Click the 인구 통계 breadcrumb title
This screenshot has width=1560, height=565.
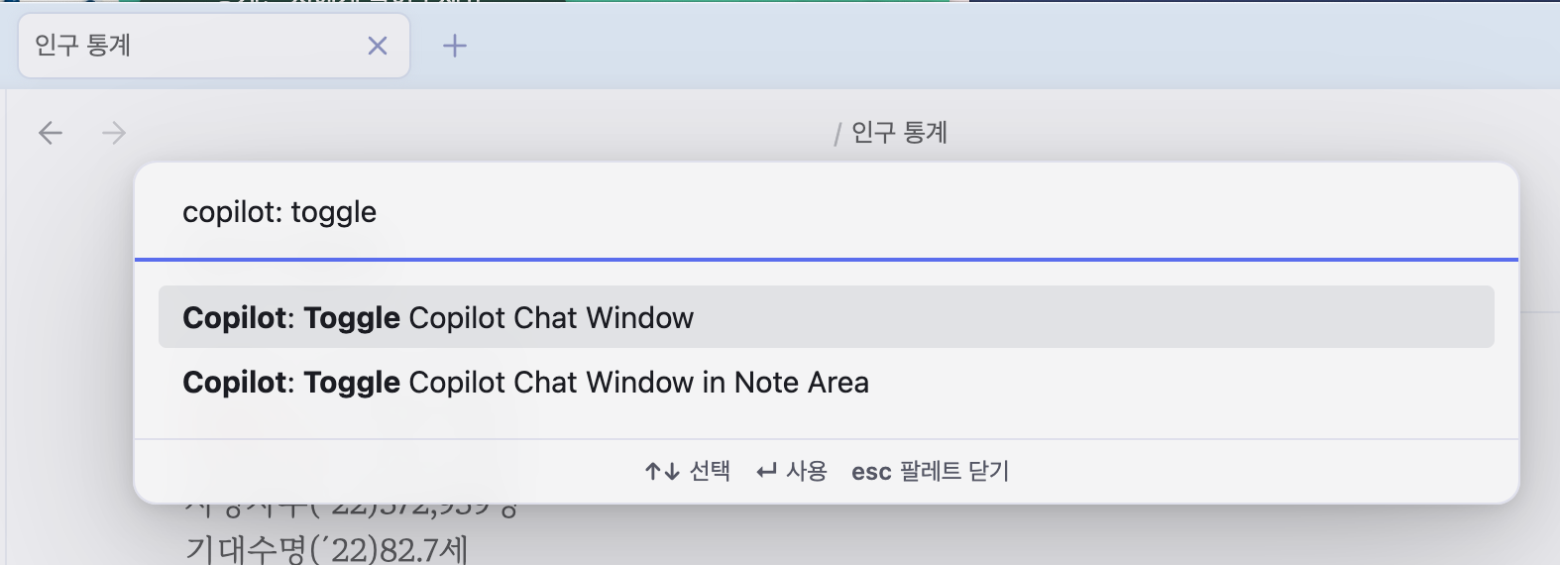[900, 132]
